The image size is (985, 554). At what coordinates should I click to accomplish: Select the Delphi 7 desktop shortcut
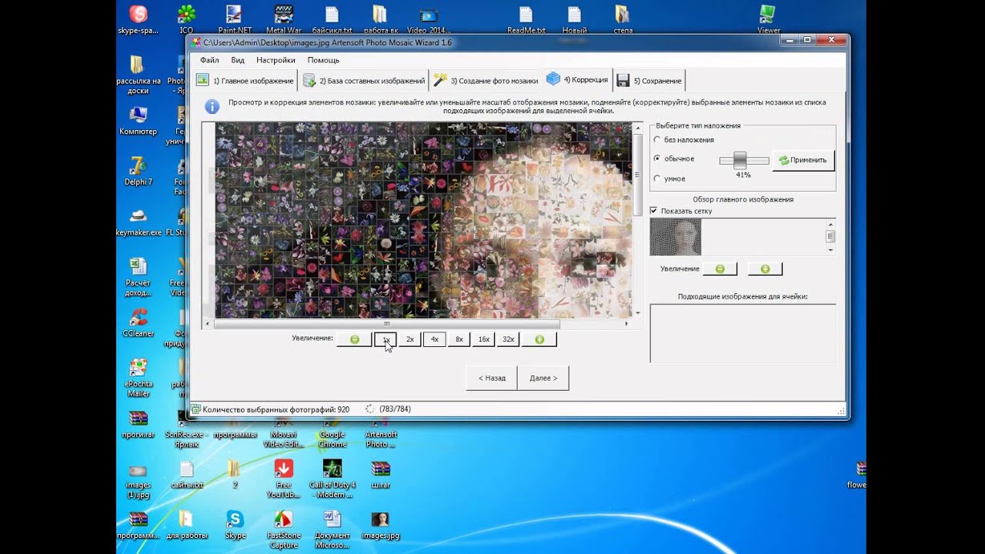pyautogui.click(x=139, y=171)
